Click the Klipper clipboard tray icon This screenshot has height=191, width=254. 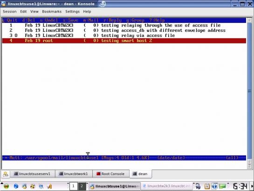207,186
